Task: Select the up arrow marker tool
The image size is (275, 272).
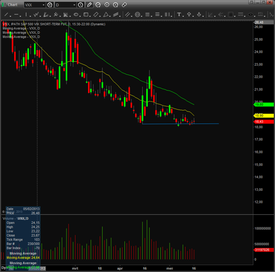Action: click(189, 14)
